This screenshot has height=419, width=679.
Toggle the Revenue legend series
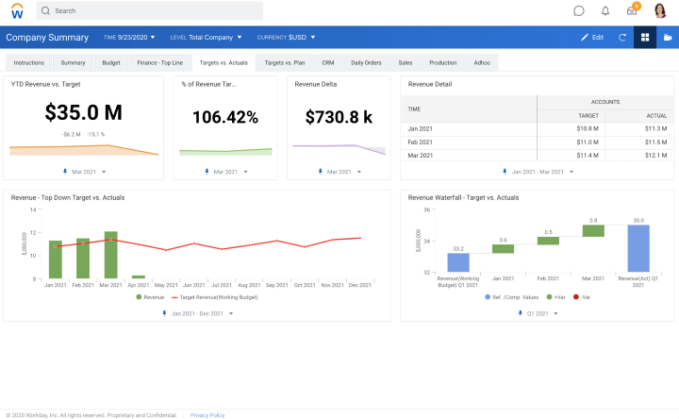[148, 296]
